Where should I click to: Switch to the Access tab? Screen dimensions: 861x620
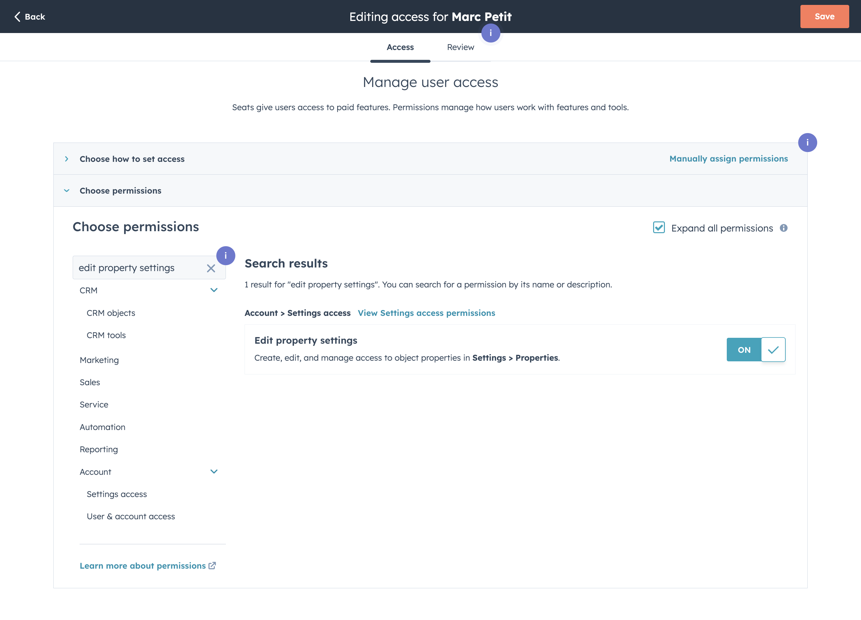click(400, 47)
